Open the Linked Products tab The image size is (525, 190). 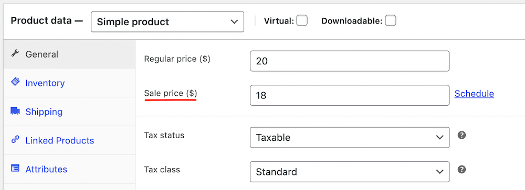point(60,140)
